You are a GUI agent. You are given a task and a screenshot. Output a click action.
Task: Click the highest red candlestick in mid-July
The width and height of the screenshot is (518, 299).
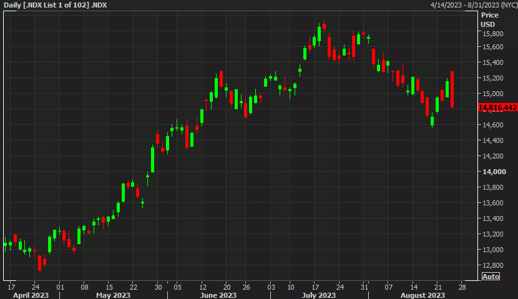[324, 26]
